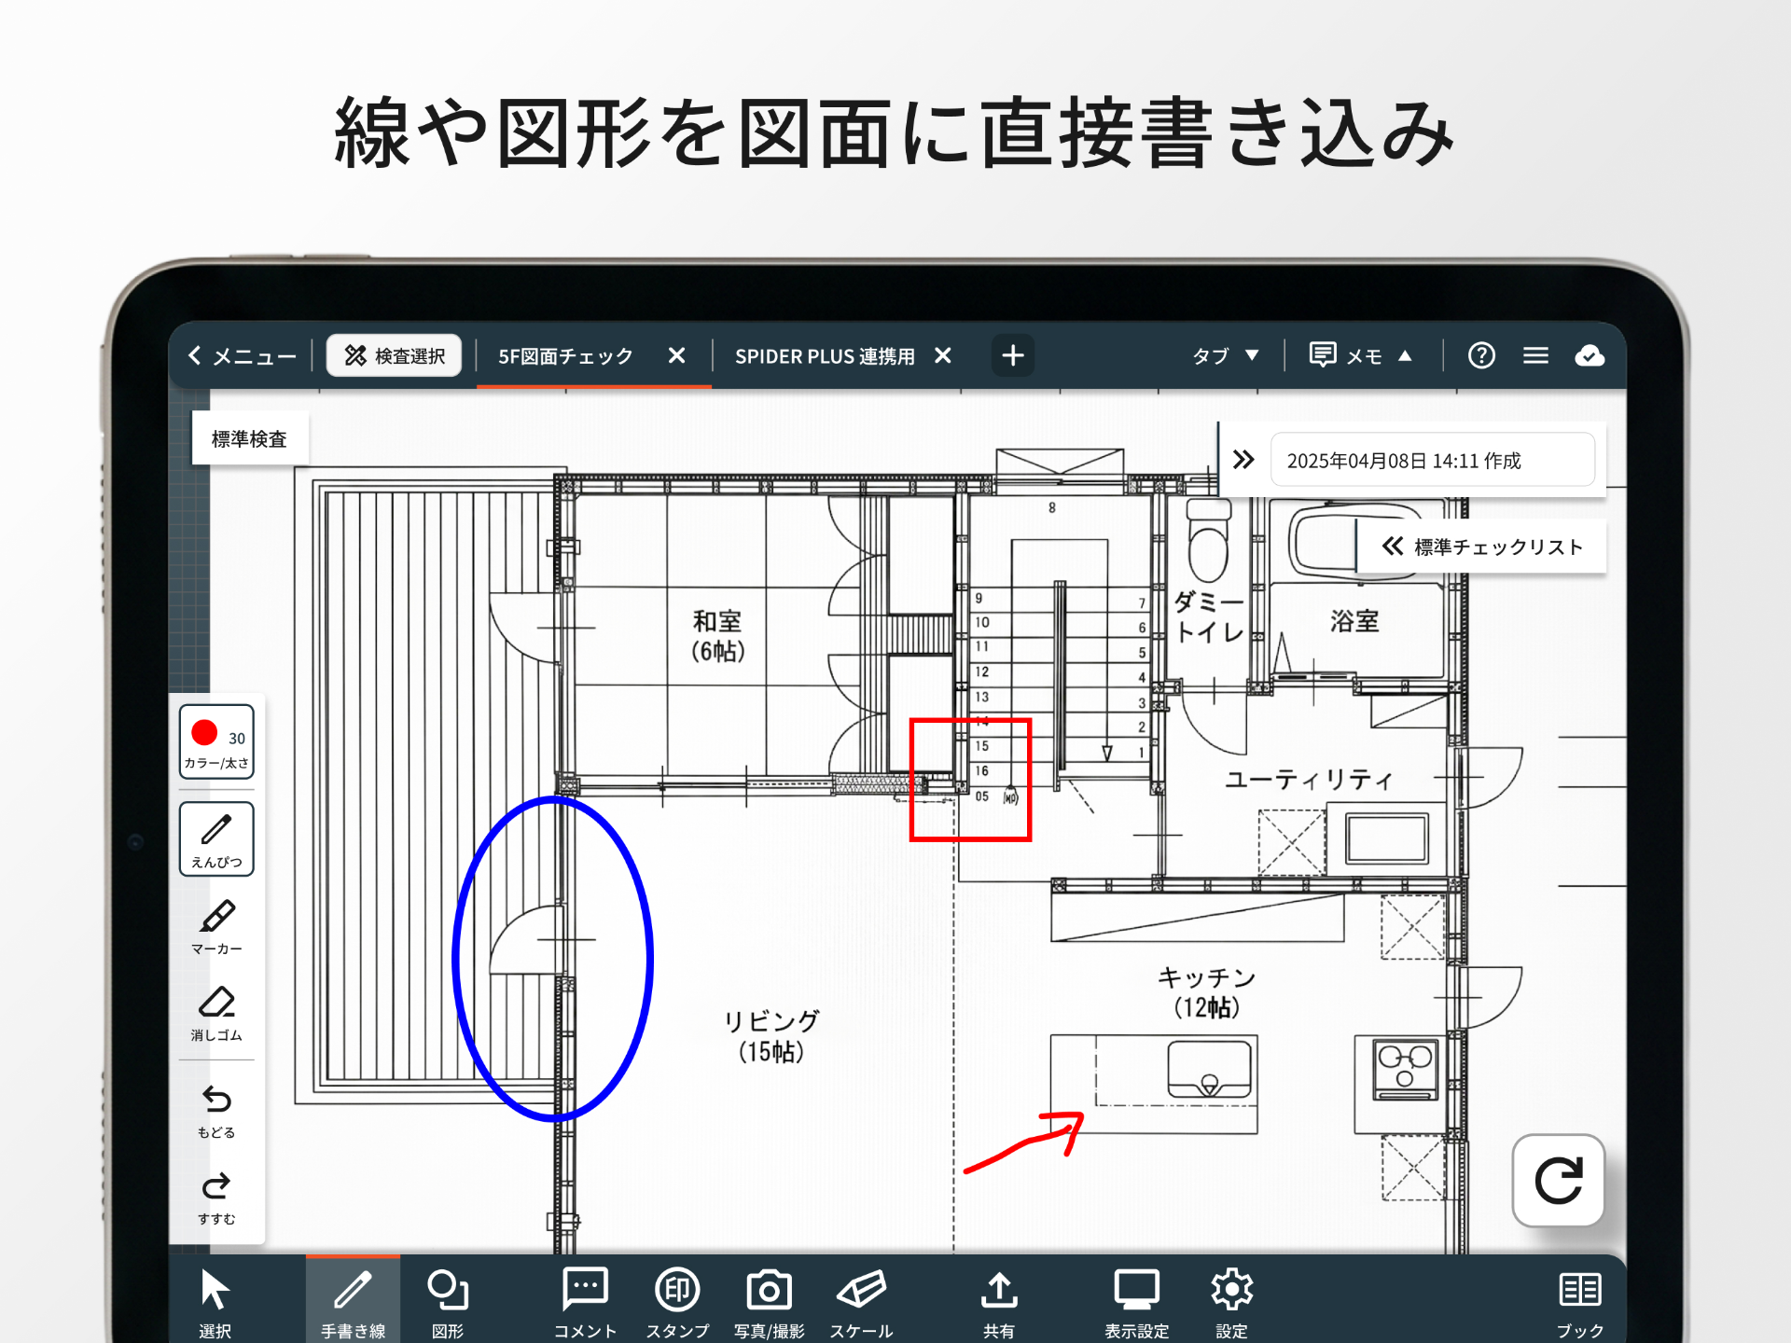Collapse the メモ panel

pos(1361,355)
